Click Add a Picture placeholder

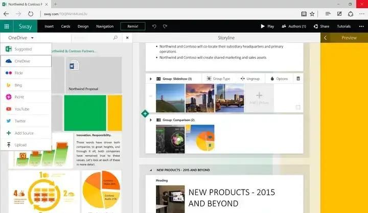point(259,98)
